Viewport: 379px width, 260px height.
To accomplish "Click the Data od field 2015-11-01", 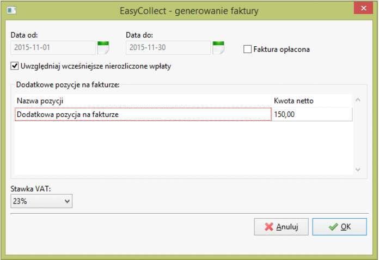I will pyautogui.click(x=53, y=47).
